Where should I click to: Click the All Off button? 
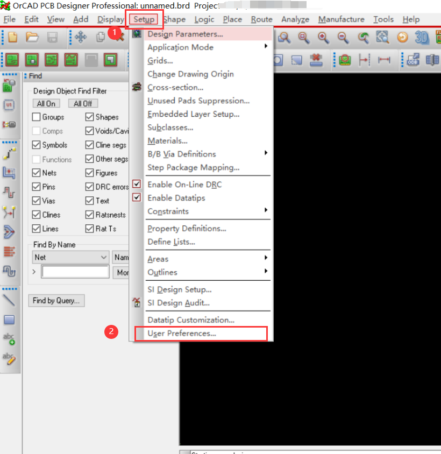click(x=83, y=103)
